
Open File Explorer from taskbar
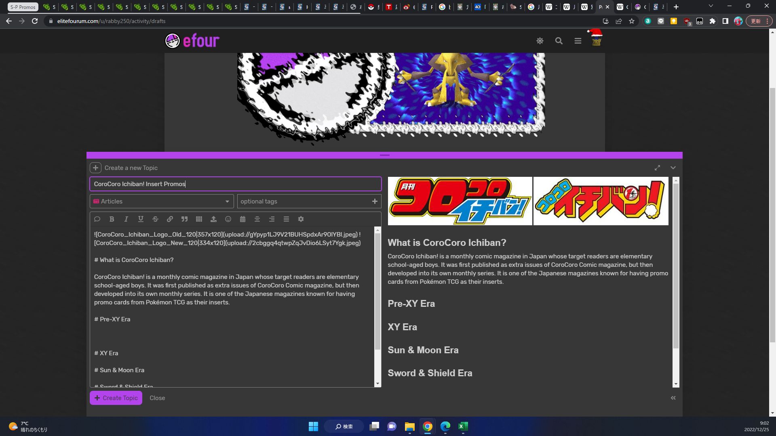pyautogui.click(x=410, y=426)
